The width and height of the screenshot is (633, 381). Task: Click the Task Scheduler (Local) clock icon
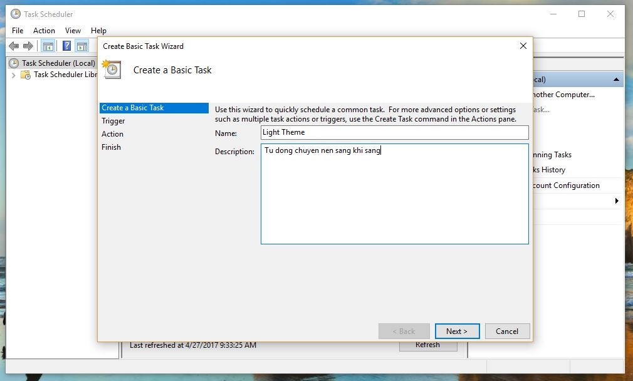pos(14,63)
